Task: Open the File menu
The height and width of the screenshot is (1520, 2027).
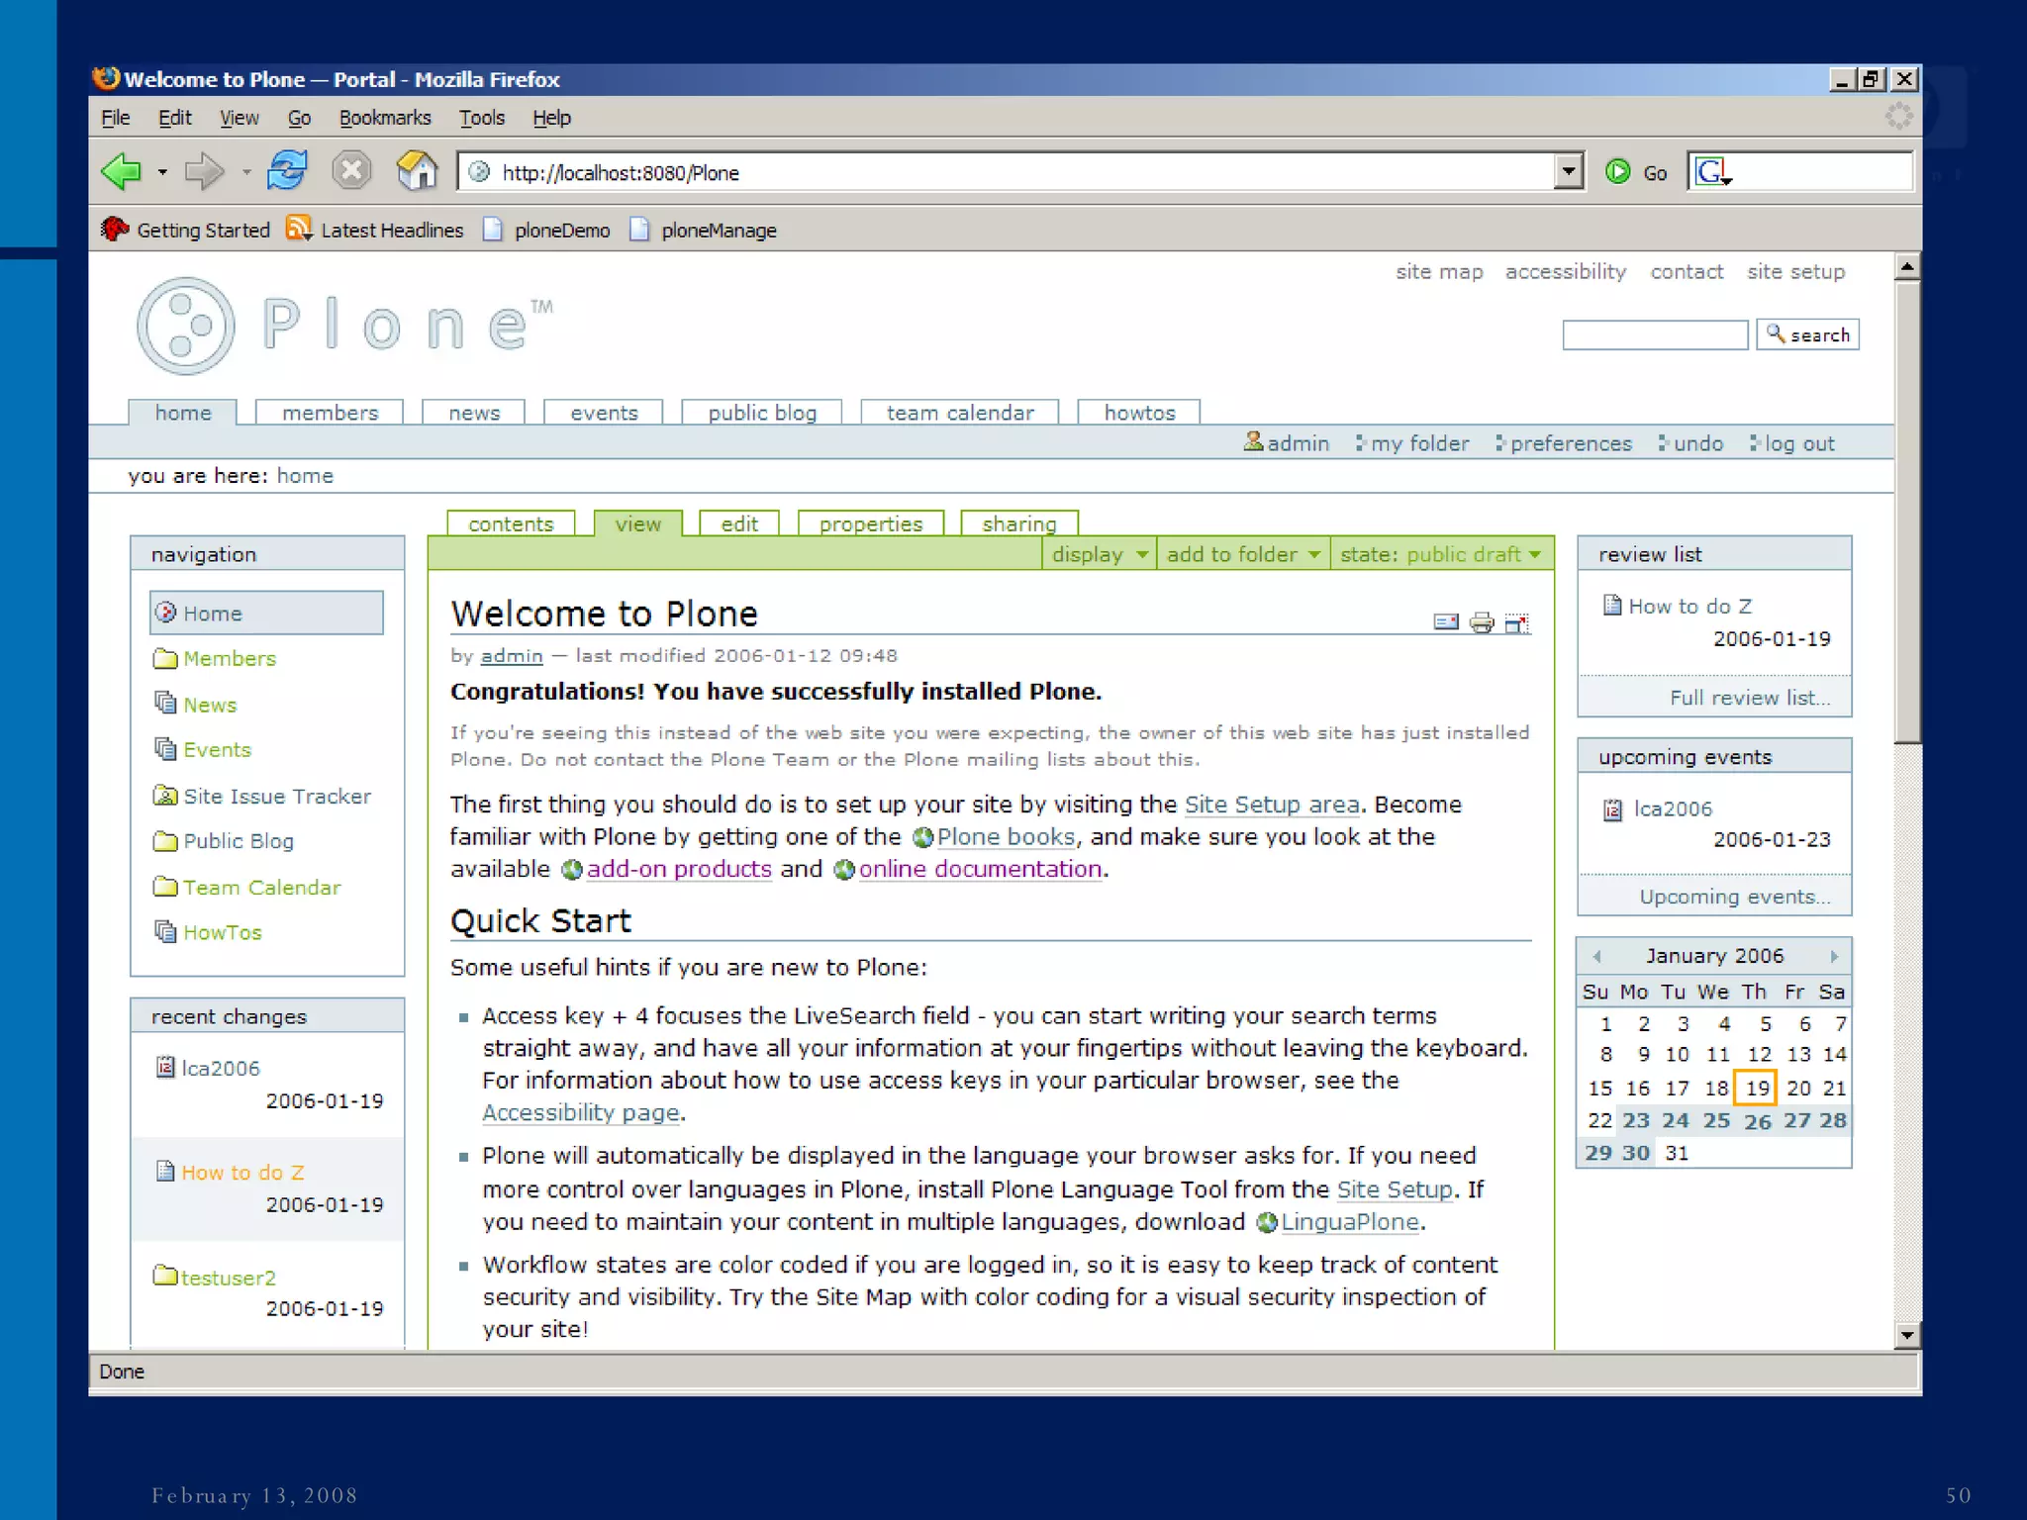Action: pos(115,118)
